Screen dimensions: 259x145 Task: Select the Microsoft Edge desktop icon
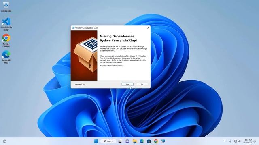[x=6, y=57]
